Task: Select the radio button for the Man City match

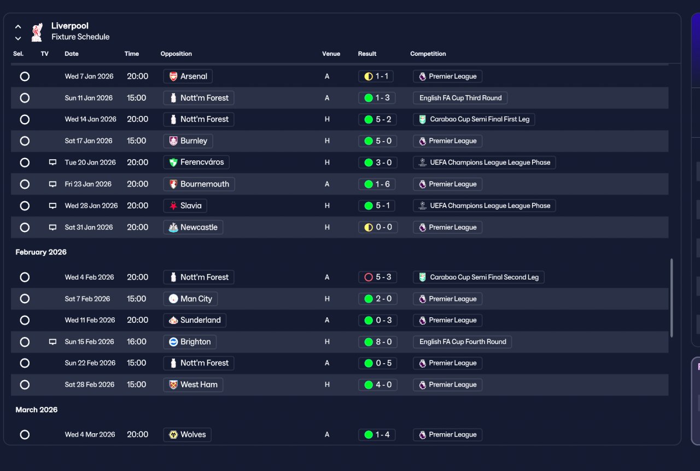Action: point(25,299)
